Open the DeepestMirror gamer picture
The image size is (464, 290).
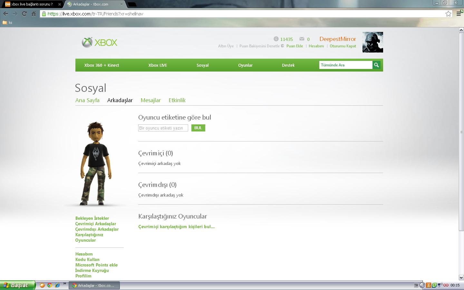coord(373,42)
